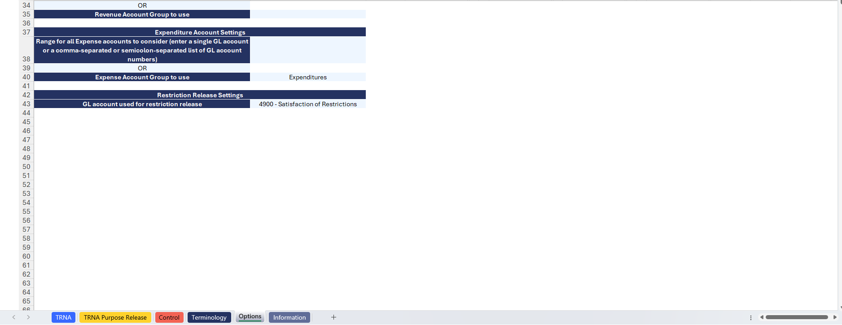Click Revenue Account Group to use label

(142, 14)
